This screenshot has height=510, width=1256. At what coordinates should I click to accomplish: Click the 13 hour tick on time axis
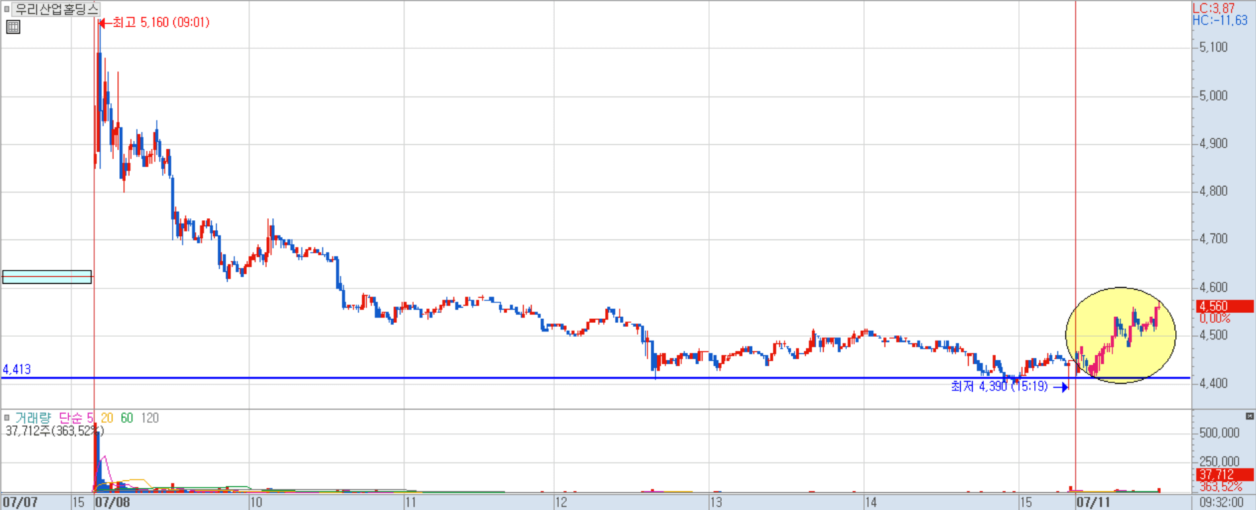coord(716,502)
